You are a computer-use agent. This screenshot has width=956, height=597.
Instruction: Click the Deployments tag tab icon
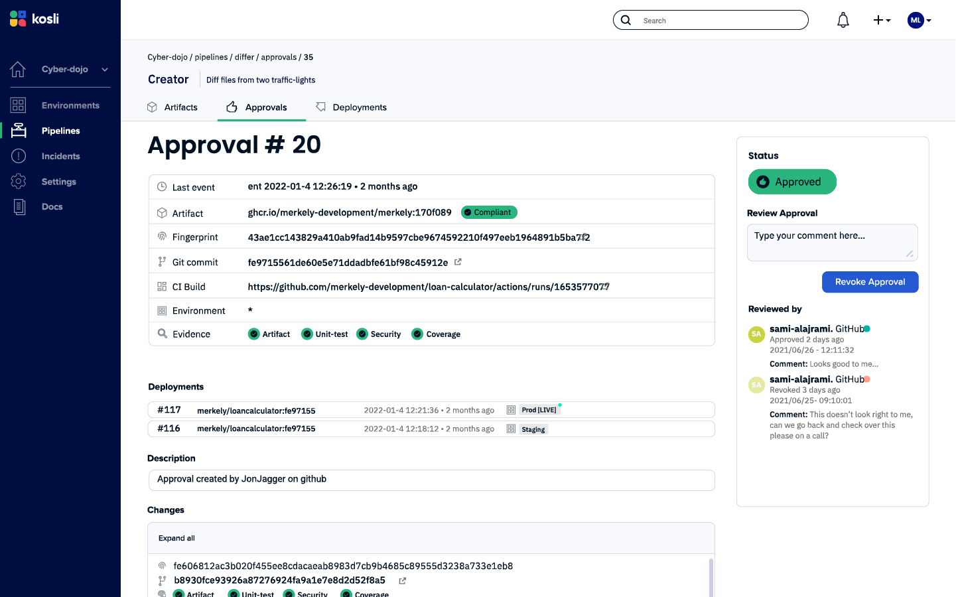[320, 107]
